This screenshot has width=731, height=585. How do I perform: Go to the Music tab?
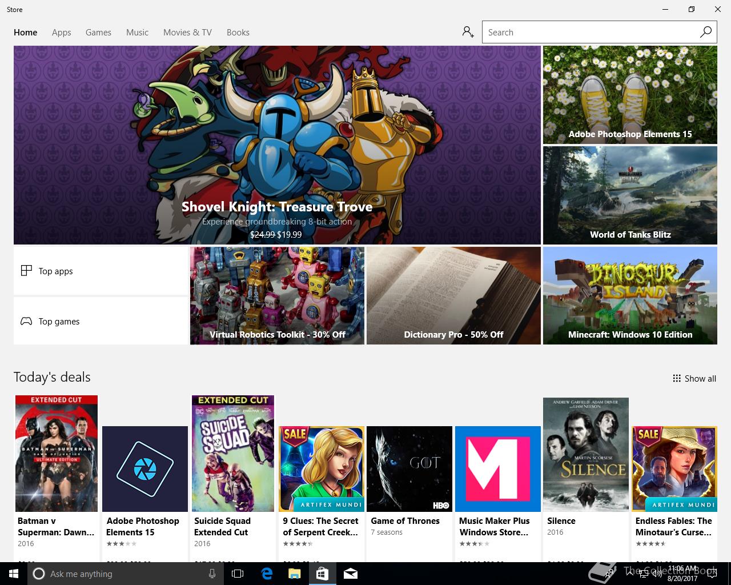tap(137, 32)
